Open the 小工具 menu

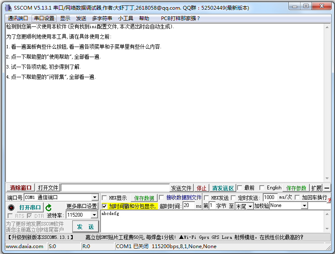pyautogui.click(x=126, y=18)
